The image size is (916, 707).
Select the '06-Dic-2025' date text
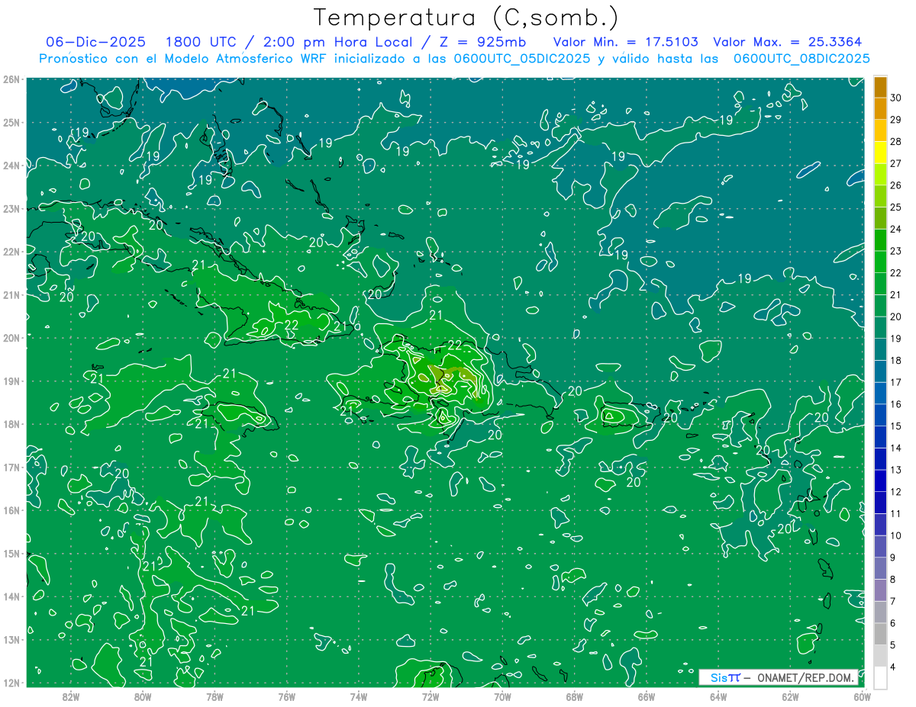(95, 42)
